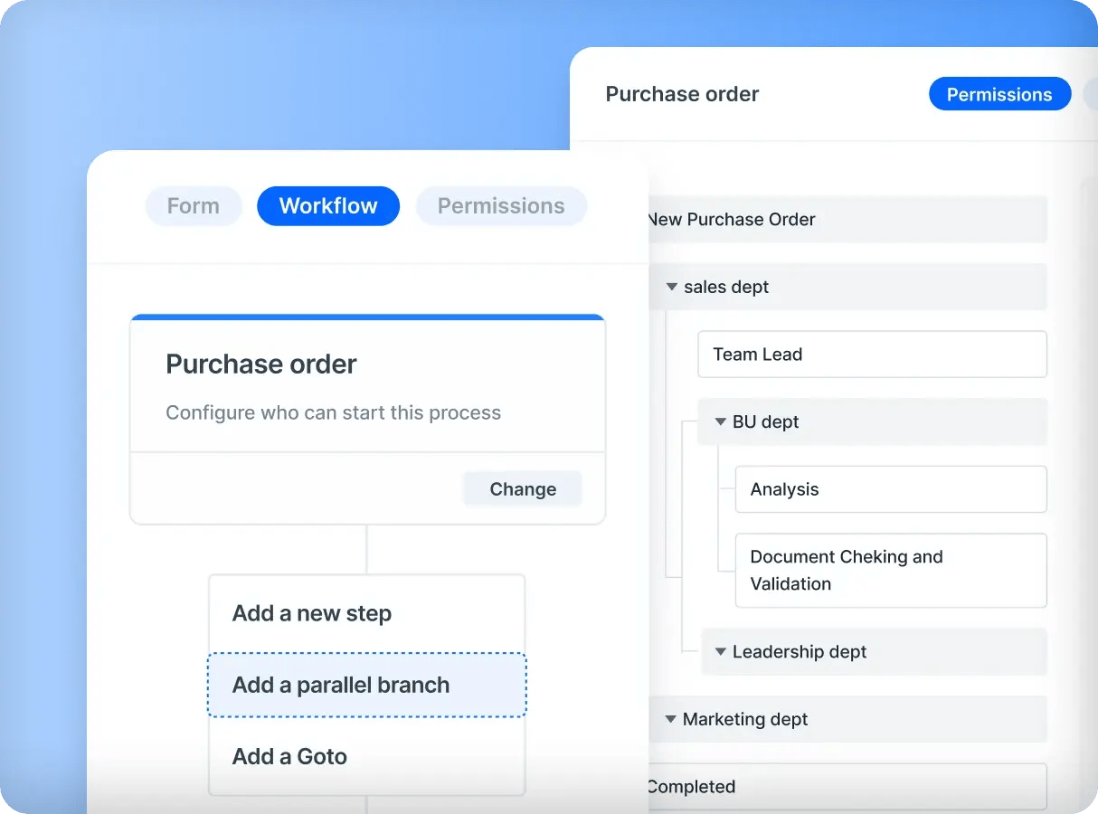Collapse the BU dept arrow
Screen dimensions: 1098x814
(721, 422)
